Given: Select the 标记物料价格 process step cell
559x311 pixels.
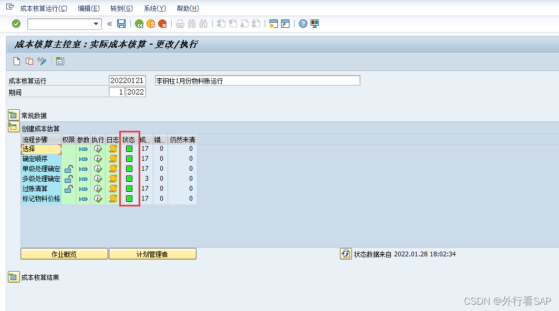Looking at the screenshot, I should [x=41, y=199].
